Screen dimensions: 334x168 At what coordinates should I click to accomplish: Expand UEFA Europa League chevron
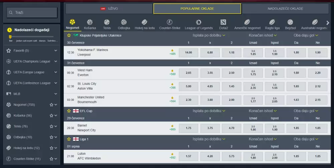coord(55,72)
